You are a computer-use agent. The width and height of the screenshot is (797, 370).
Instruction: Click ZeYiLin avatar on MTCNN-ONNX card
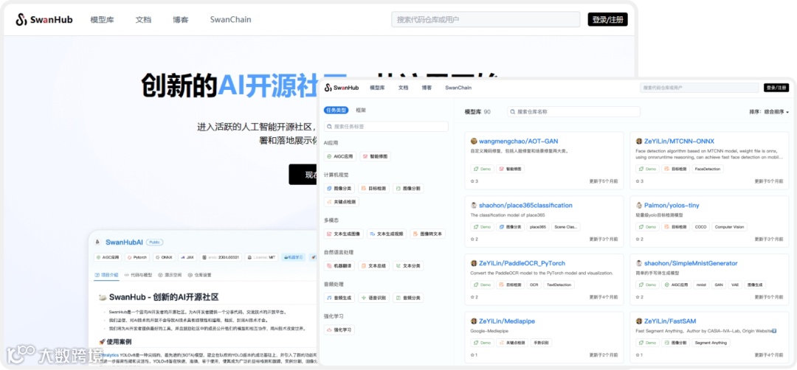coord(639,141)
